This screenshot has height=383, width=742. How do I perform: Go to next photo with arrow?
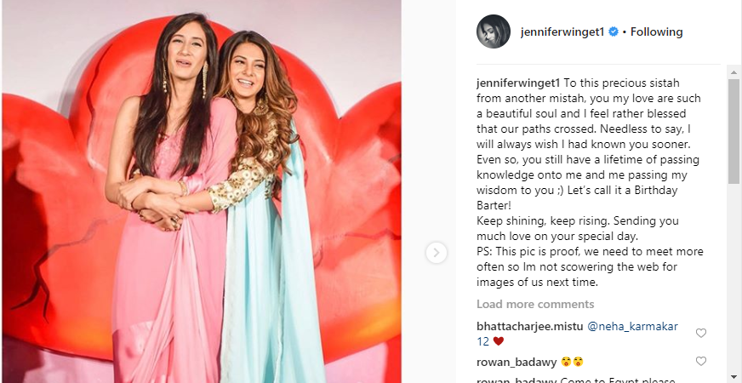click(436, 252)
